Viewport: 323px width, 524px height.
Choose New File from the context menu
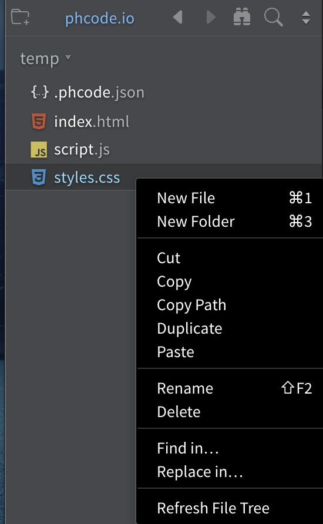point(230,198)
